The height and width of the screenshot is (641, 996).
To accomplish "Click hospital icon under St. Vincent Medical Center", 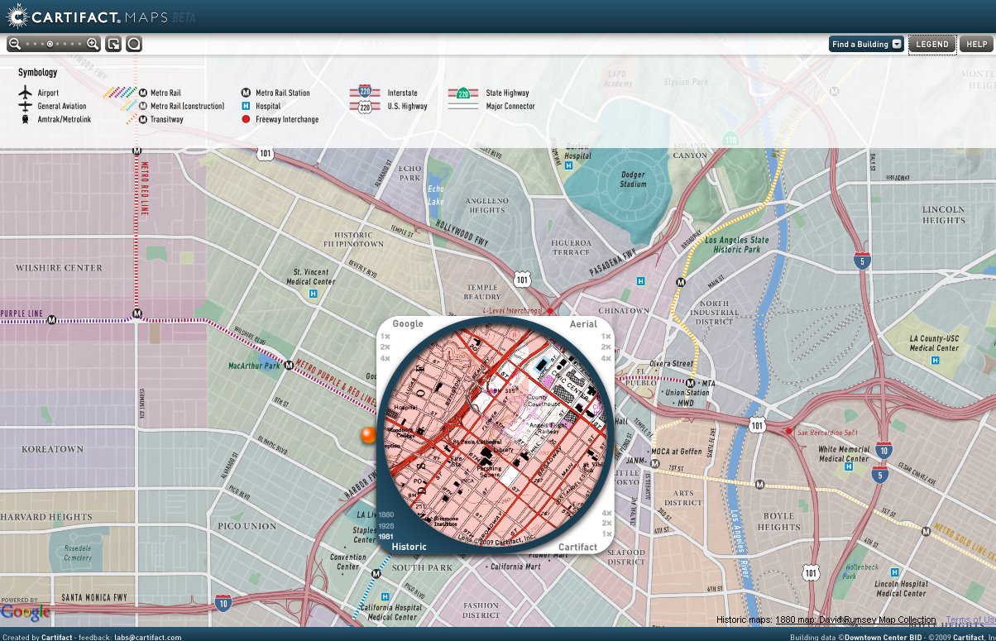I will click(313, 294).
